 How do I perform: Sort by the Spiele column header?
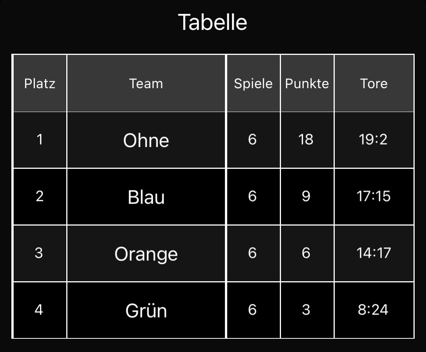[x=253, y=83]
